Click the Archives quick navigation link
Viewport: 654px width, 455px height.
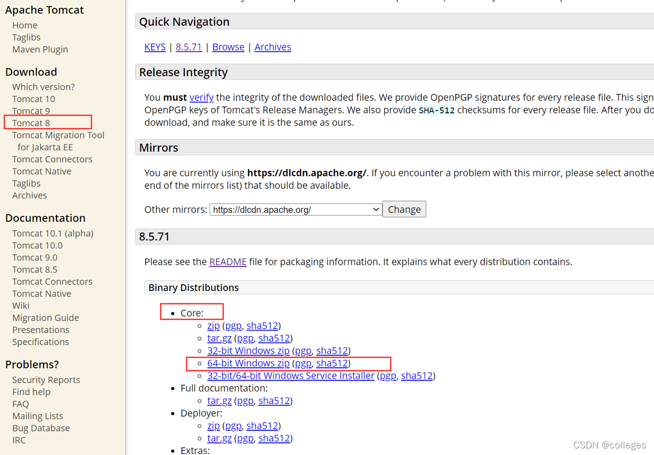click(273, 47)
